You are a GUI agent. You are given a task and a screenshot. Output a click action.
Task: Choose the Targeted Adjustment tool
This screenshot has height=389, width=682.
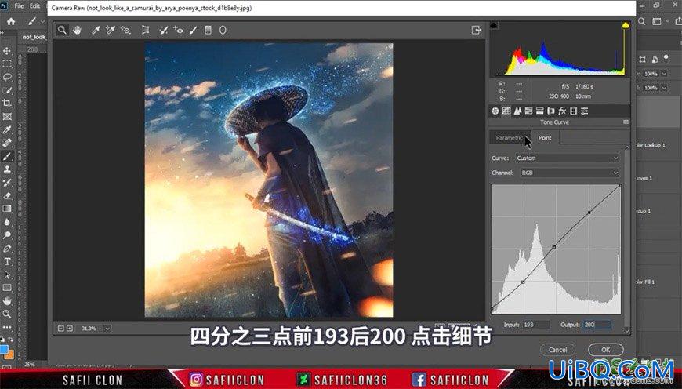point(125,30)
